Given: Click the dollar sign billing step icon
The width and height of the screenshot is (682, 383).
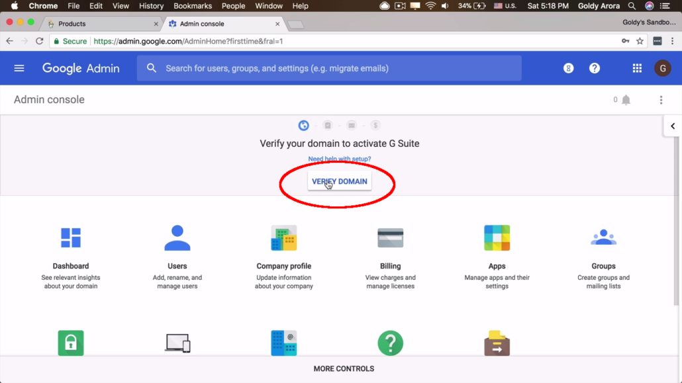Looking at the screenshot, I should [375, 126].
